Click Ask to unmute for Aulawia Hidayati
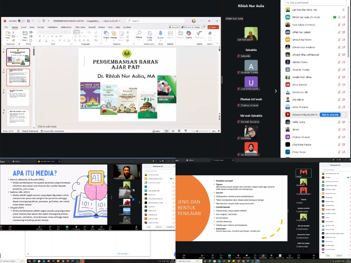The height and width of the screenshot is (263, 351). point(330,115)
